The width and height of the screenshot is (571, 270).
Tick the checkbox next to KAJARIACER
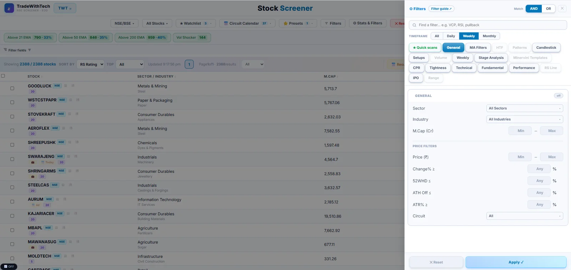click(x=12, y=216)
